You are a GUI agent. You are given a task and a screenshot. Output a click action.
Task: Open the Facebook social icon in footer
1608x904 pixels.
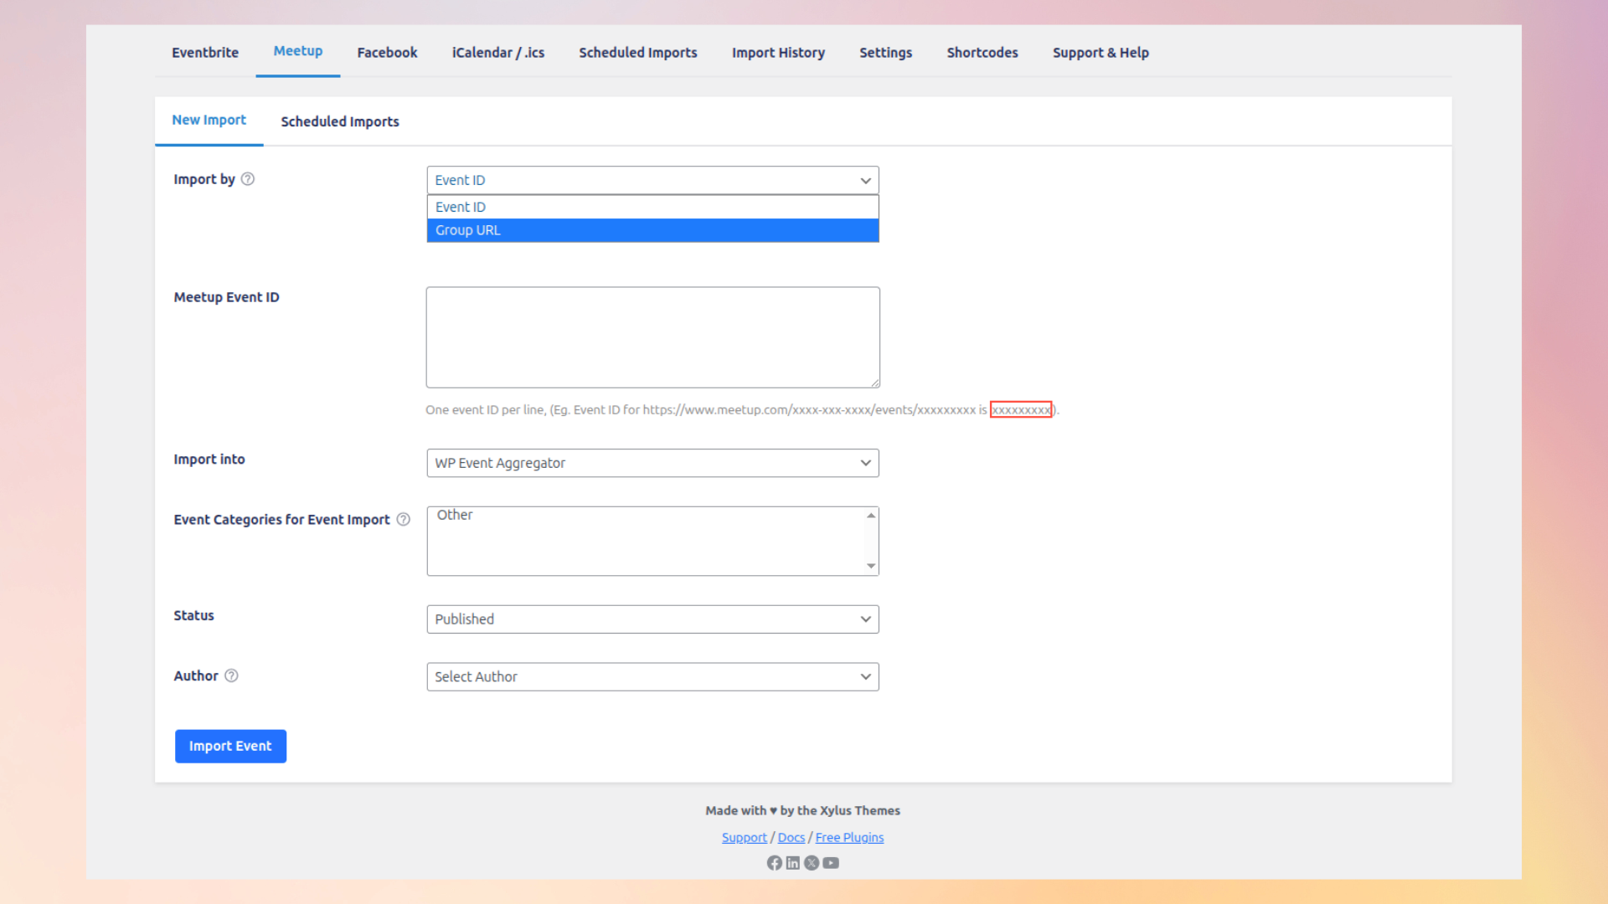pos(774,863)
